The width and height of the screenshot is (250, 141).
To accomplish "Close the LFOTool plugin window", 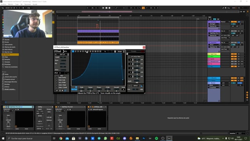I will coord(144,47).
